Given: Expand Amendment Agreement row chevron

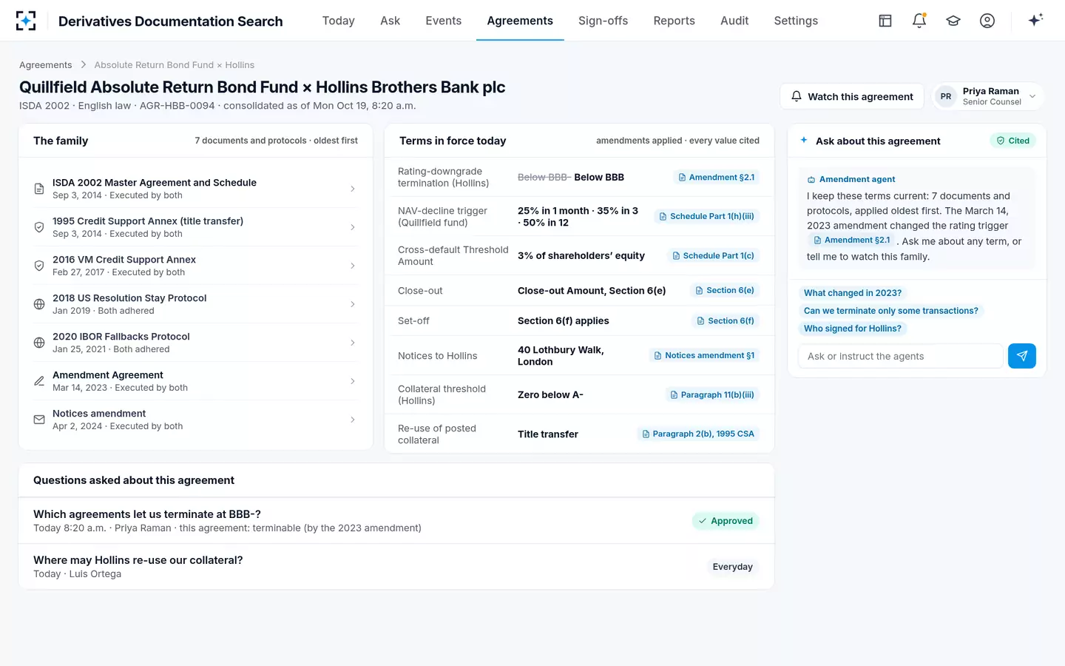Looking at the screenshot, I should tap(353, 381).
